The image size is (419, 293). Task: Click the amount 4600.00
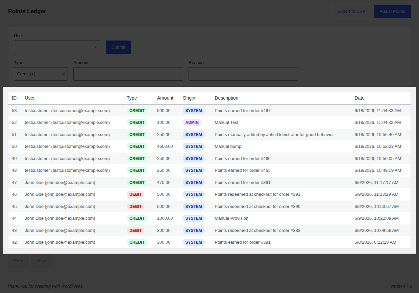165,146
